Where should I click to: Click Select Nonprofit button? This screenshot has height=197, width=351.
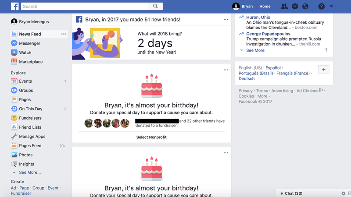(151, 137)
